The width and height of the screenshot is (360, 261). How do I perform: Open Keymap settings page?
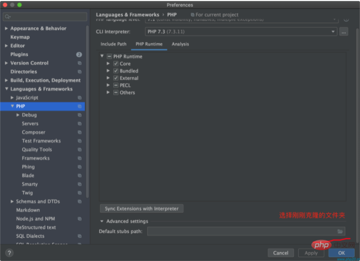tap(20, 37)
